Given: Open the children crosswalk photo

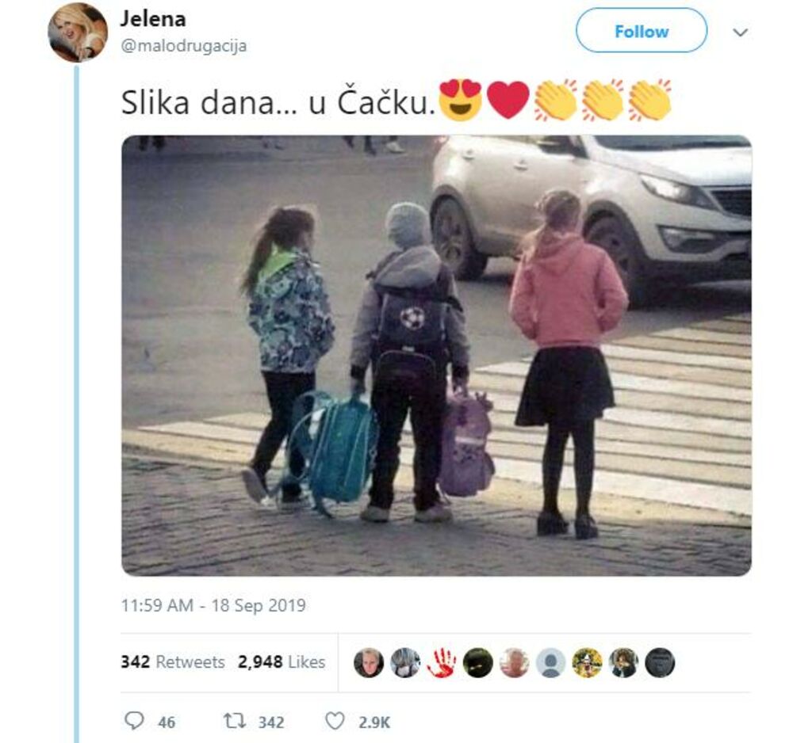Looking at the screenshot, I should tap(436, 356).
